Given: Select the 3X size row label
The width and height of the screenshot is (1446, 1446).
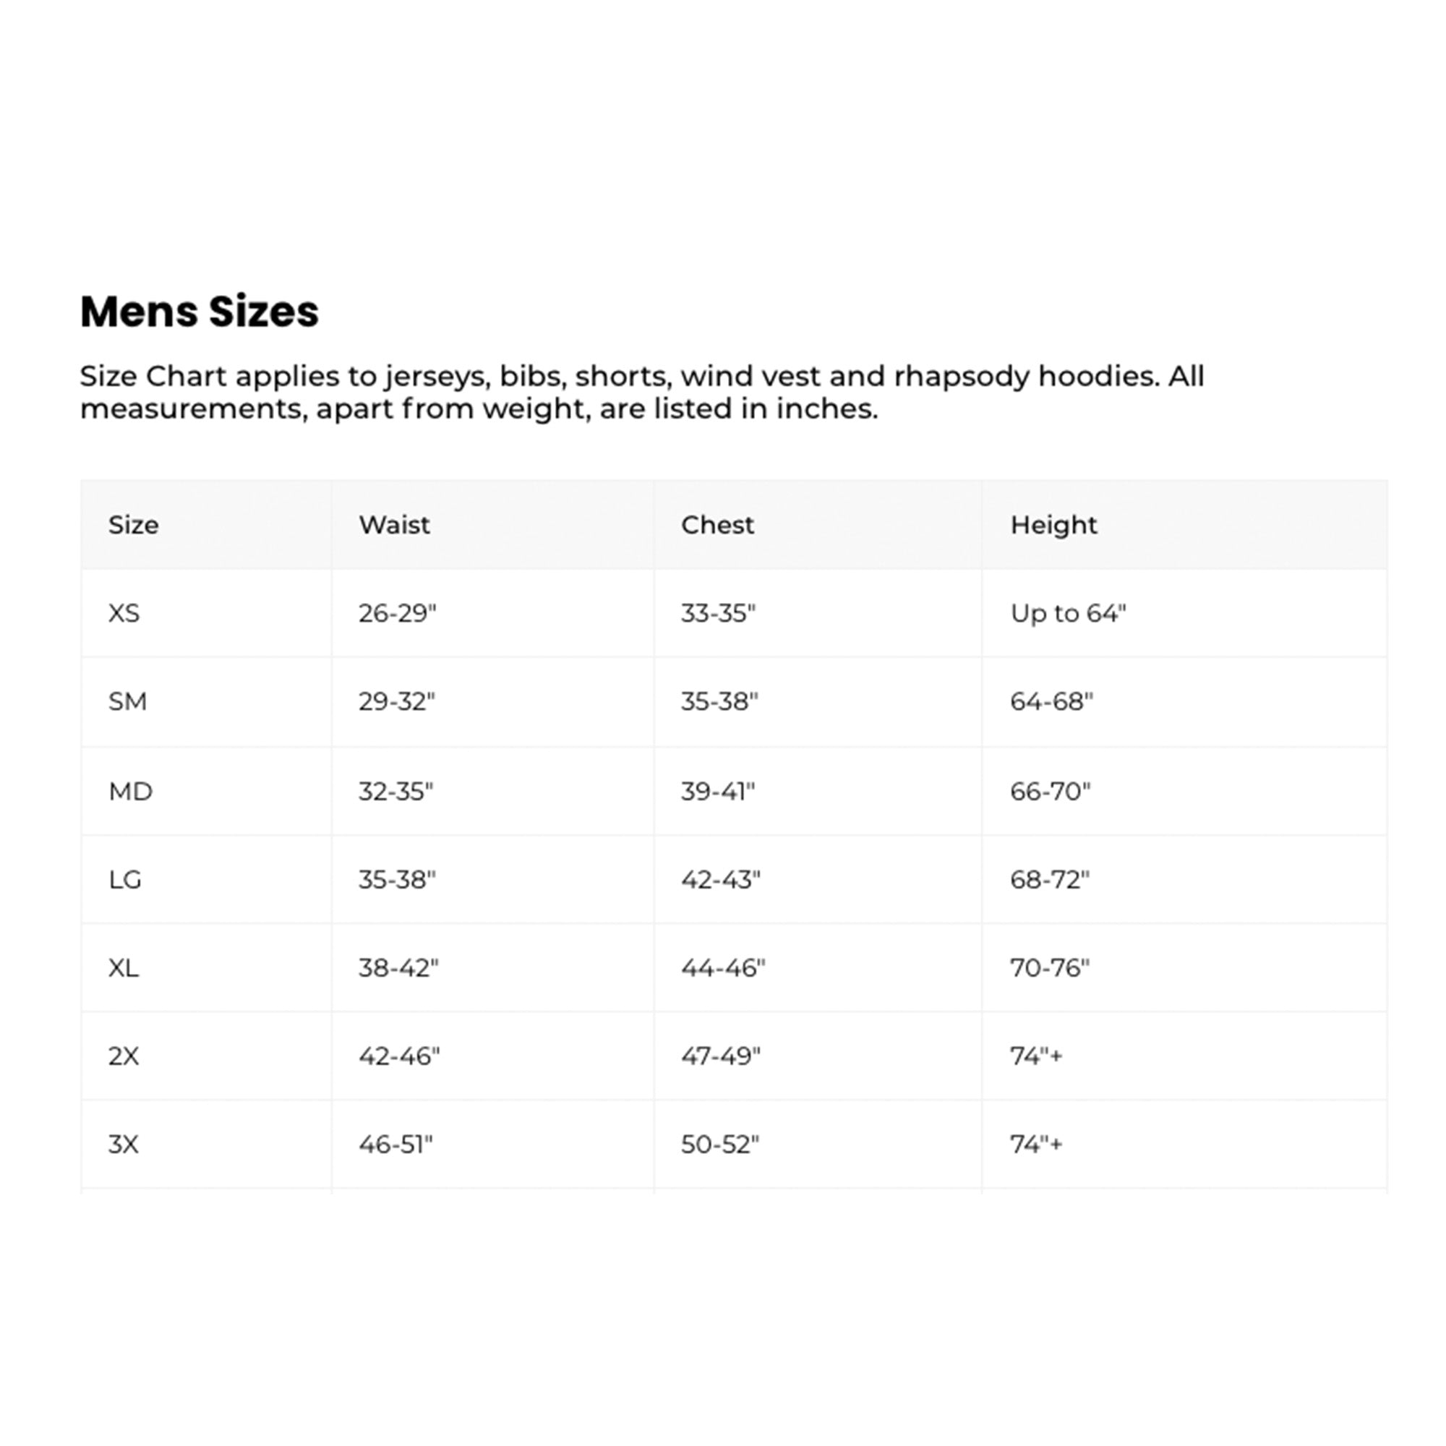Looking at the screenshot, I should coord(124,1145).
